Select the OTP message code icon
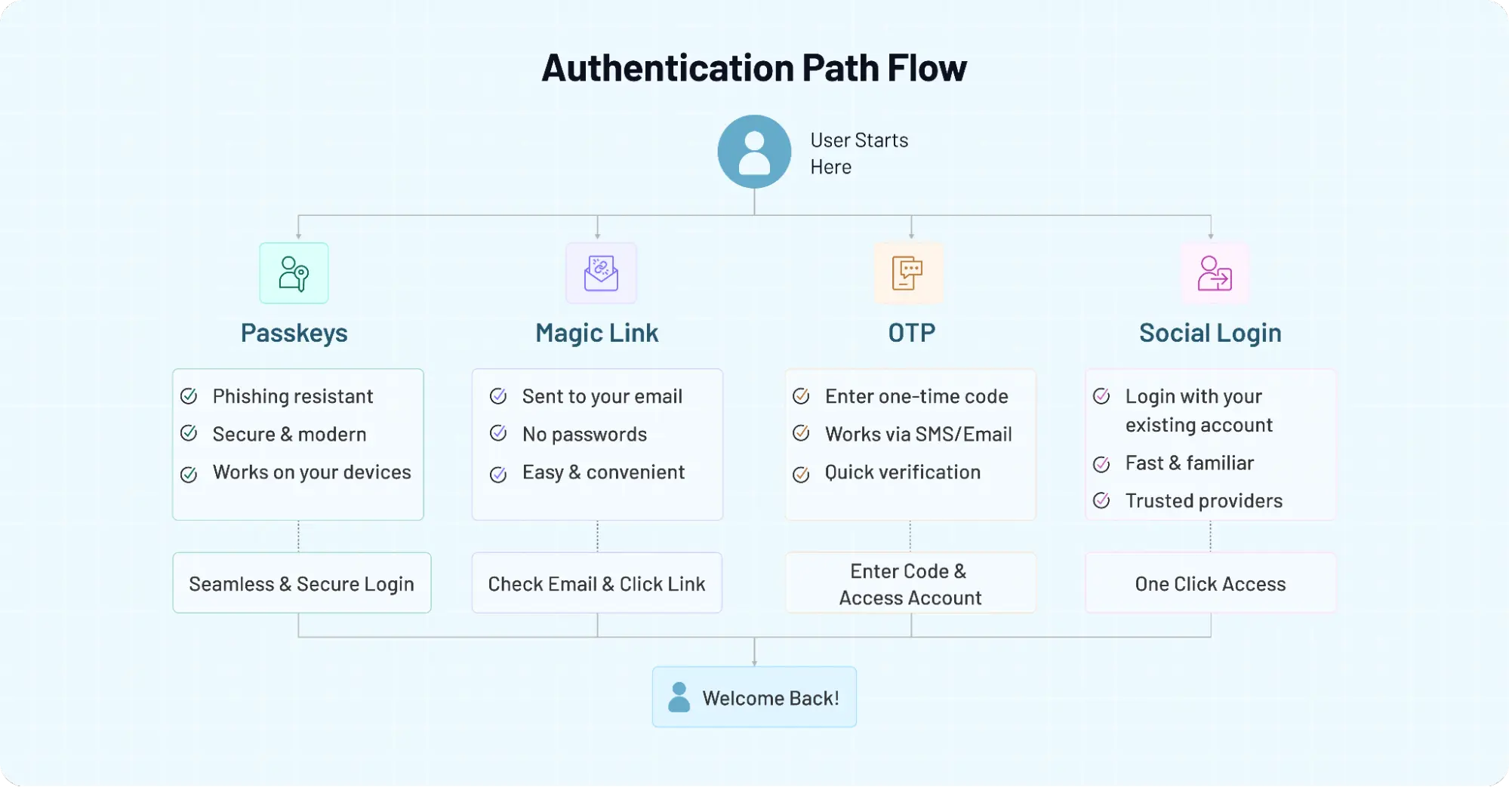Viewport: 1509px width, 787px height. coord(908,273)
